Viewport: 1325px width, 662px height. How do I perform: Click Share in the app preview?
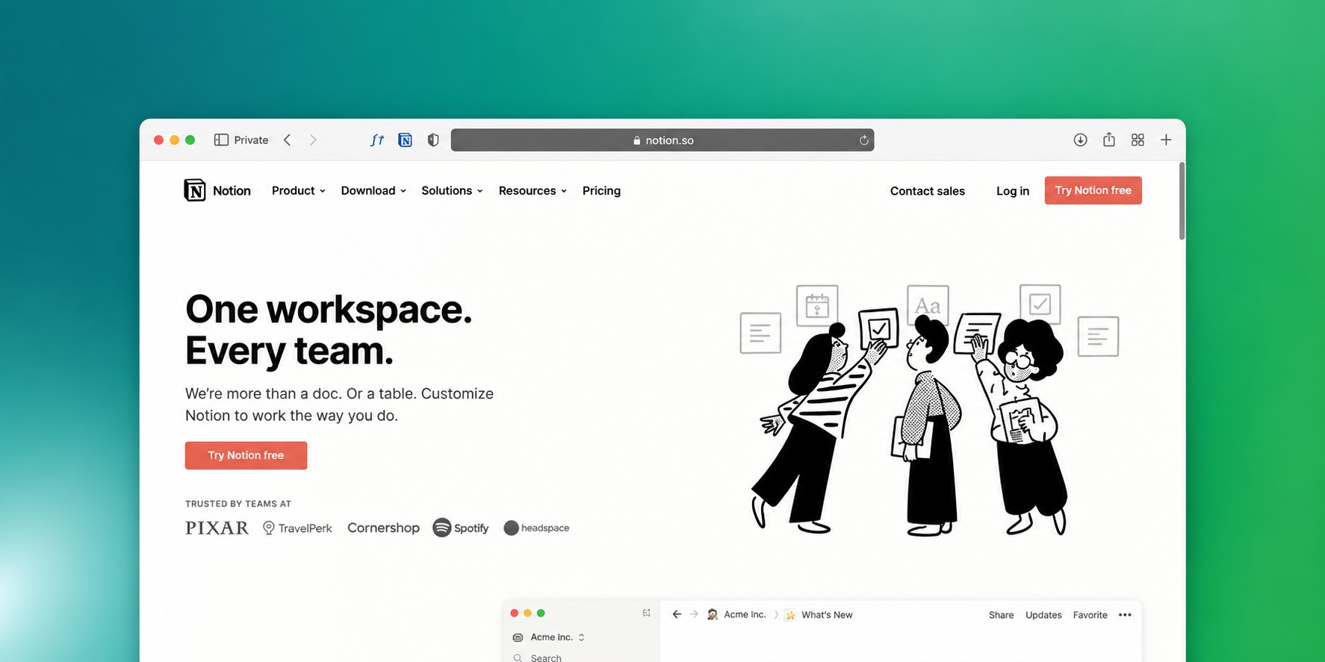pyautogui.click(x=1001, y=615)
